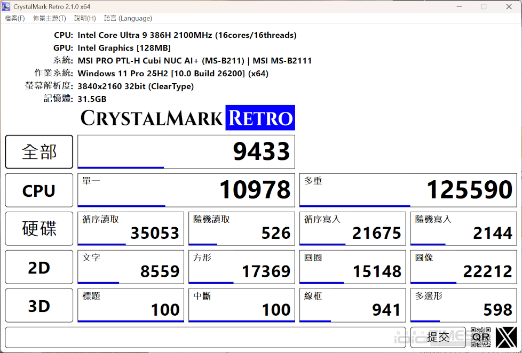Click the CPU info line Intel Core Ultra 9 386H

pyautogui.click(x=187, y=35)
